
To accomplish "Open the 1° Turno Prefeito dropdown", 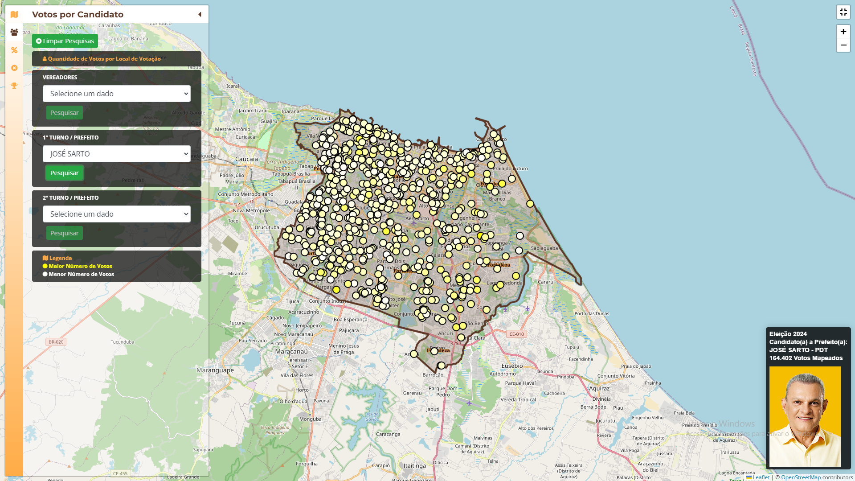I will coord(117,154).
